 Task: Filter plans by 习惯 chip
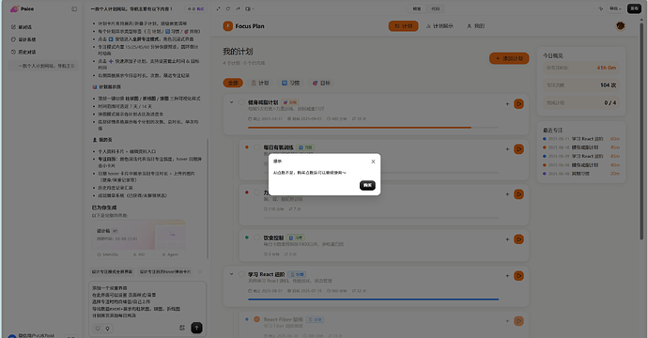tap(290, 83)
